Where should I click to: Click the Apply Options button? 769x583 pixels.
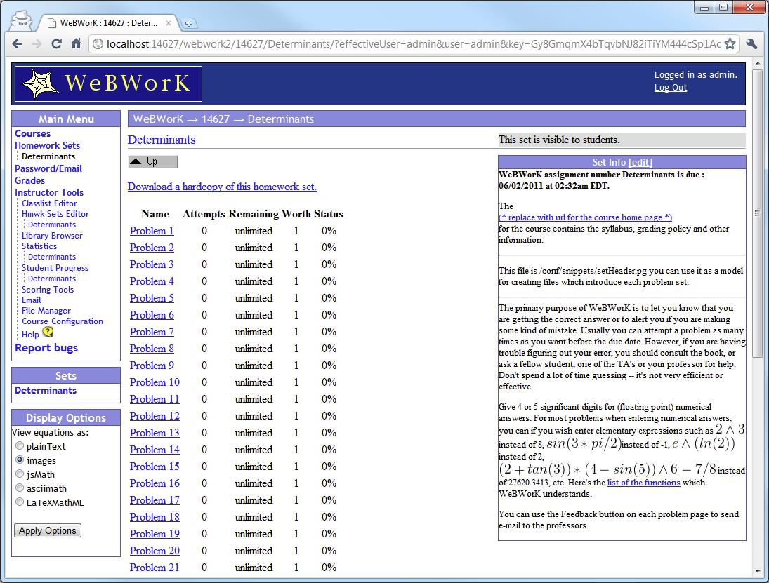click(48, 530)
